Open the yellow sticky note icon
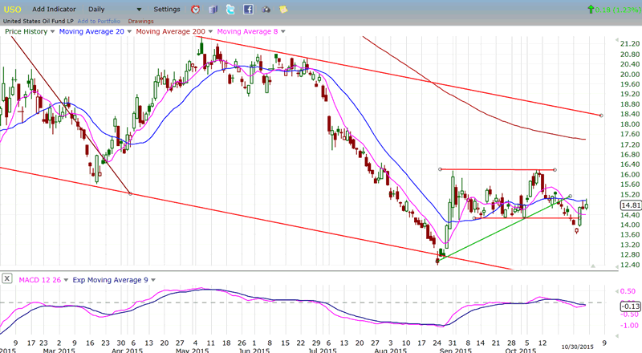The width and height of the screenshot is (642, 353). (283, 9)
